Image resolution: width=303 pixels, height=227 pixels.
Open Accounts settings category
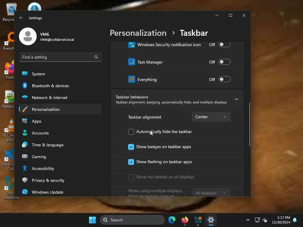pos(60,133)
